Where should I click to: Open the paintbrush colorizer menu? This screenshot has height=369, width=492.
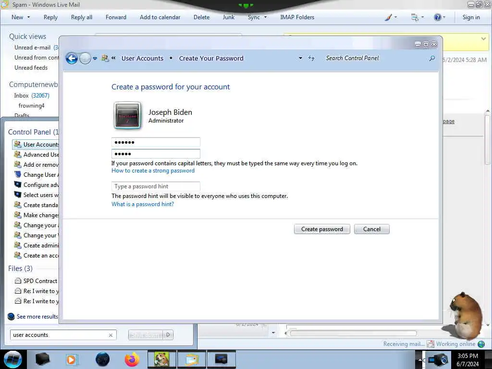tap(390, 17)
